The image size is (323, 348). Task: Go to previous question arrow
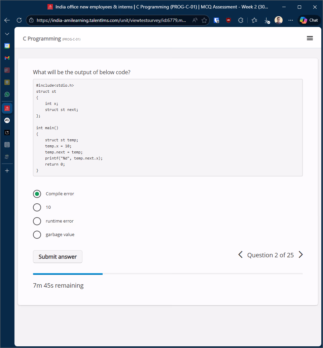[x=240, y=255]
